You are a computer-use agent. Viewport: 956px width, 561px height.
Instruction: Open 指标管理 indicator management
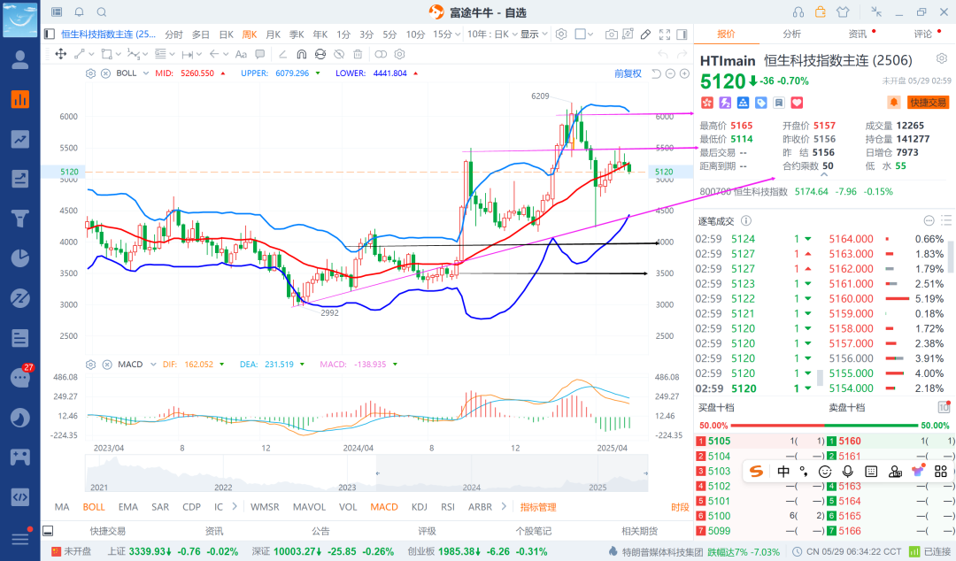click(538, 507)
